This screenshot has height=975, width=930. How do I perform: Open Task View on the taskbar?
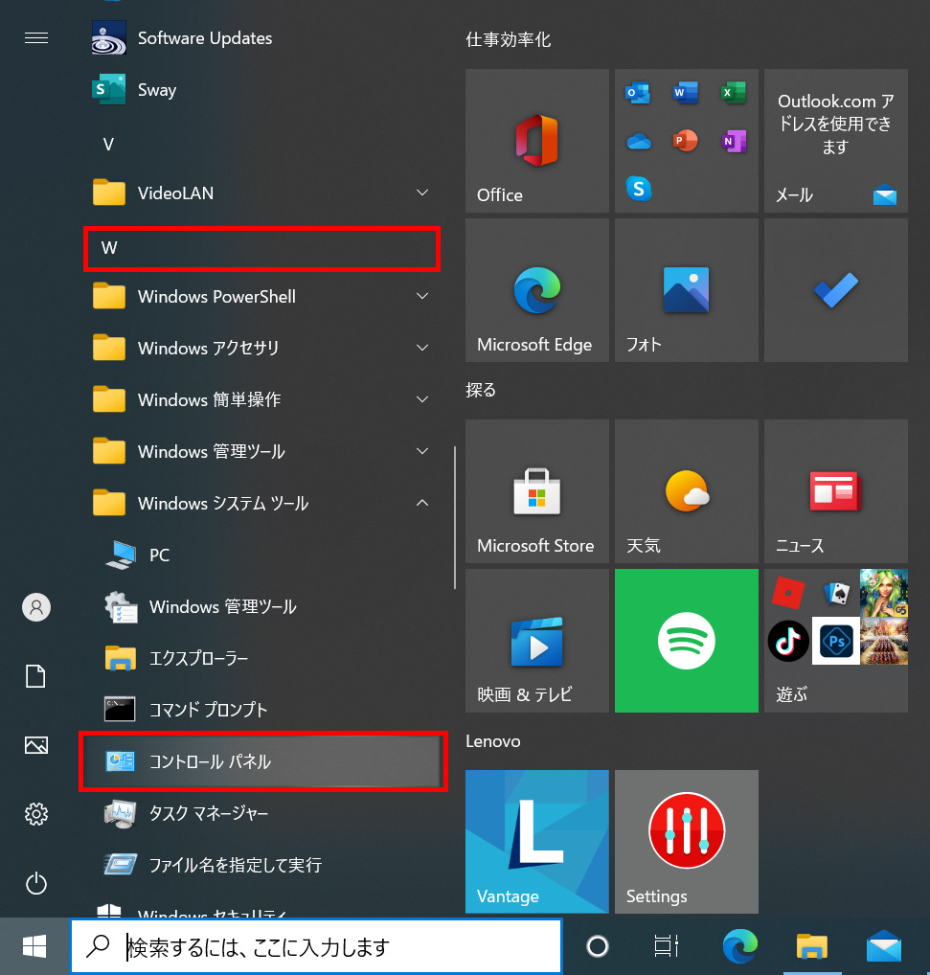667,946
